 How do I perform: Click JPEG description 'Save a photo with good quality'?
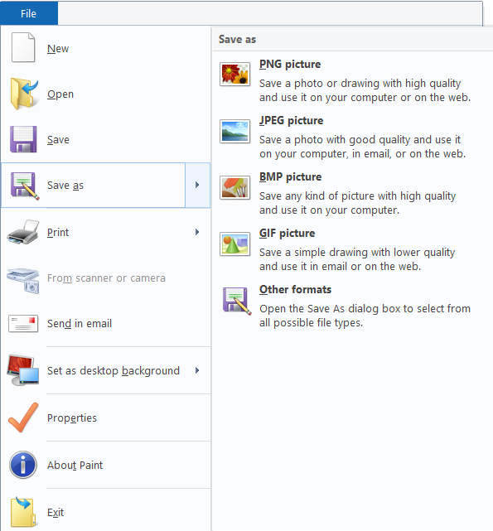coord(363,147)
